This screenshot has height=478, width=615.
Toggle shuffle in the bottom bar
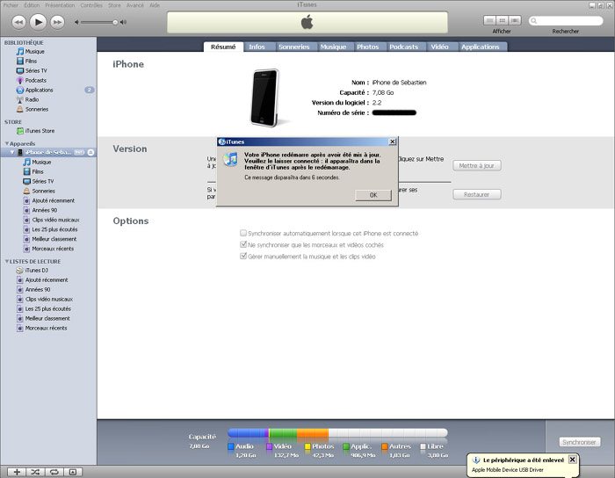pyautogui.click(x=35, y=472)
